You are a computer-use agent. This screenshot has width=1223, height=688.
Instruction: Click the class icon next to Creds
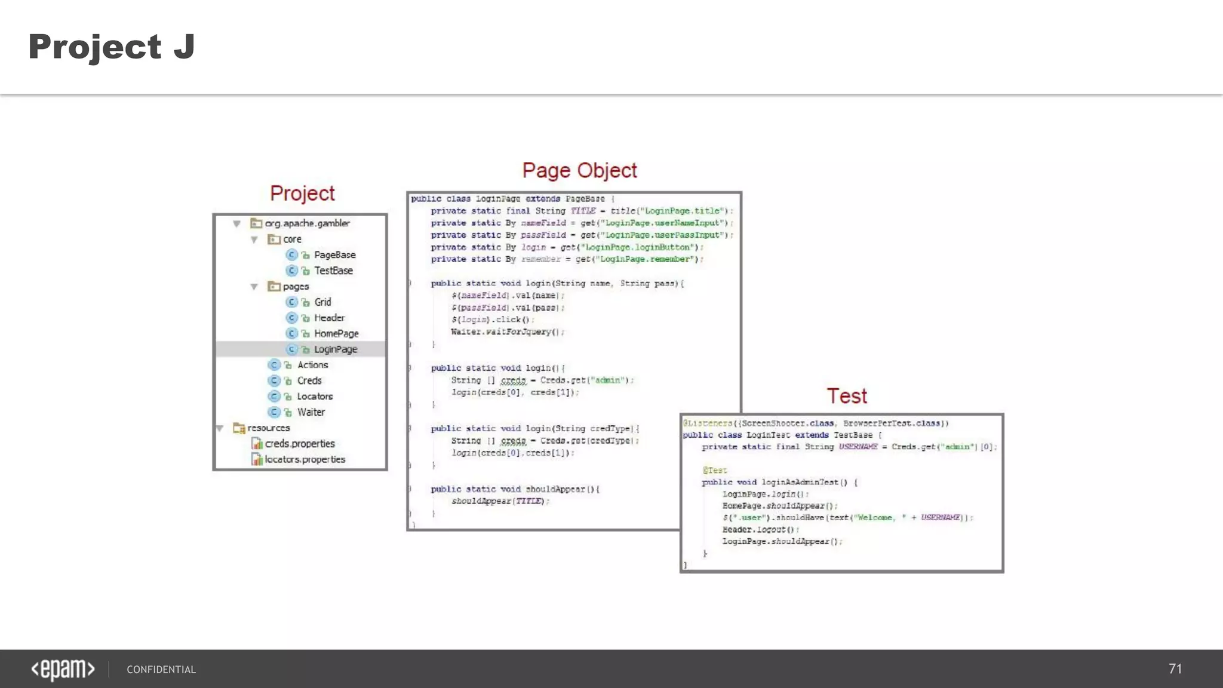point(274,380)
